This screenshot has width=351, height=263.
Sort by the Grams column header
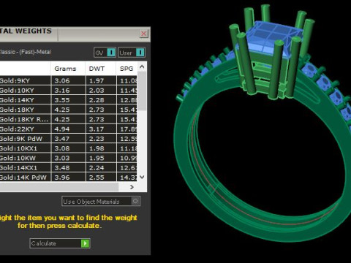(65, 69)
